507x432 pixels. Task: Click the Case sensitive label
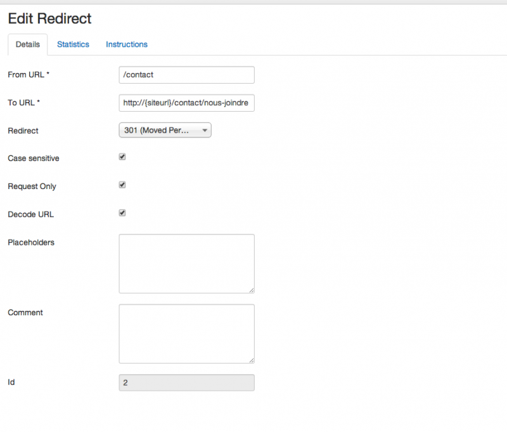point(34,159)
